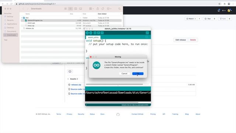Viewport: 236px width, 133px height.
Task: Click browser extensions puzzle icon
Action: coord(225,4)
